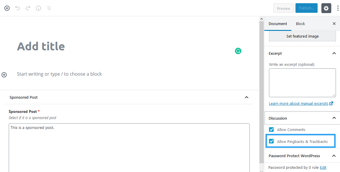This screenshot has height=172, width=340.
Task: Open Learn more about manual excerpts link
Action: point(299,104)
